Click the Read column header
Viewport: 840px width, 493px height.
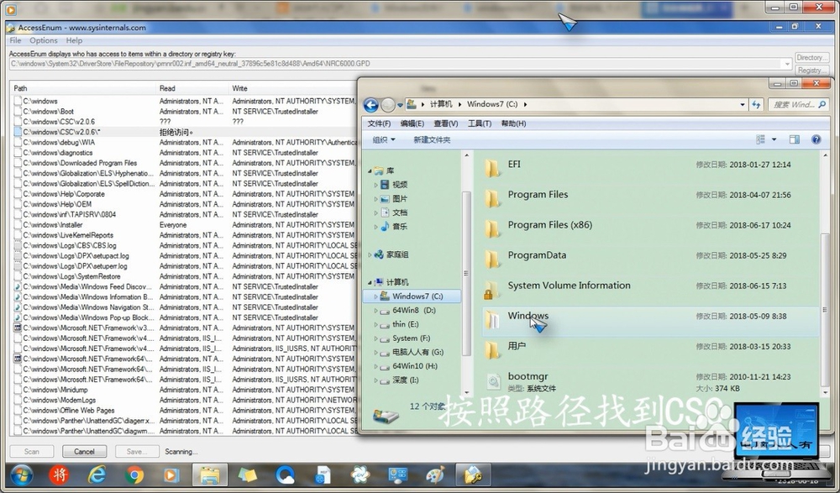tap(192, 88)
